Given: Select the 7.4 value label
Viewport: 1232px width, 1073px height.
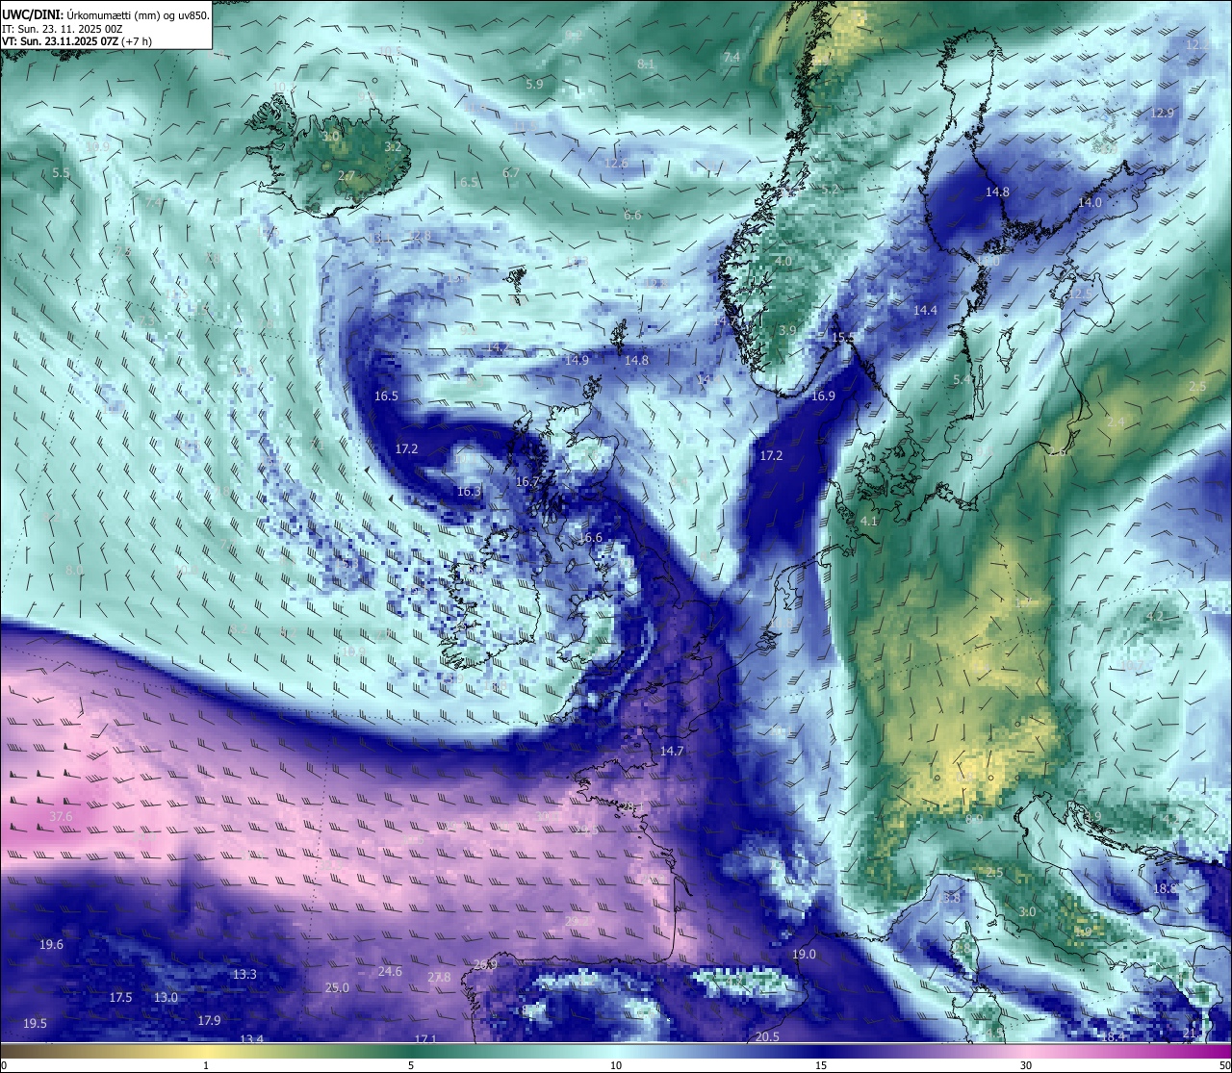Looking at the screenshot, I should [731, 58].
